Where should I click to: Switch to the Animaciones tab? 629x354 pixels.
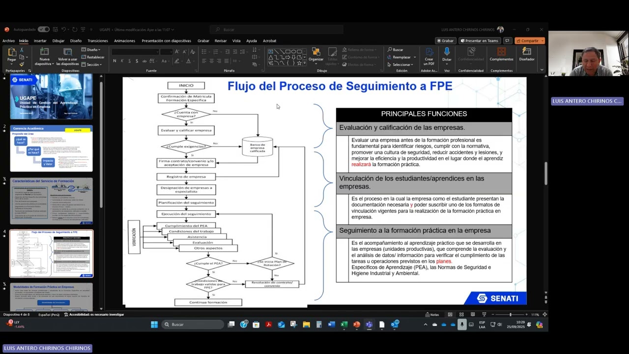pyautogui.click(x=124, y=41)
